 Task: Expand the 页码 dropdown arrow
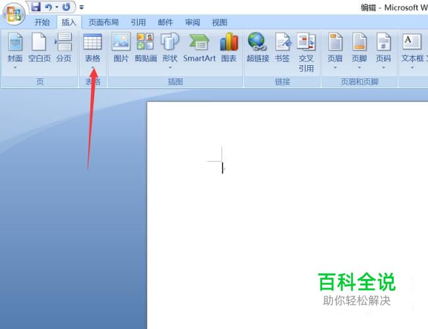point(383,67)
